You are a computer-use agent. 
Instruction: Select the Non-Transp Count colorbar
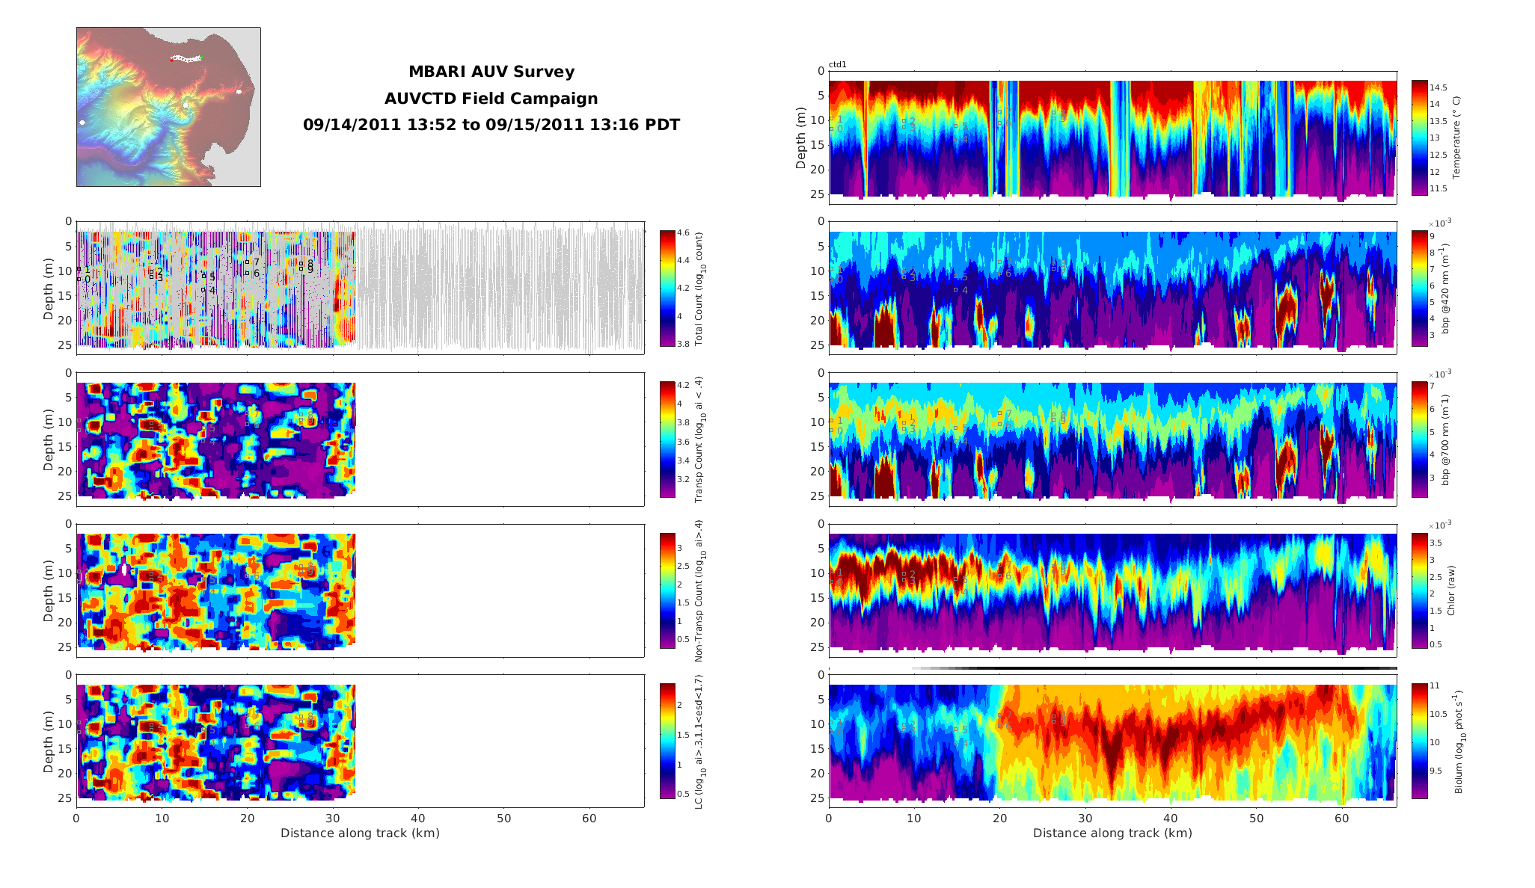(x=667, y=591)
